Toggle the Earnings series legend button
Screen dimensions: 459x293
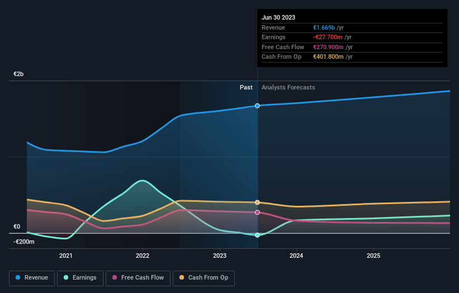[80, 278]
